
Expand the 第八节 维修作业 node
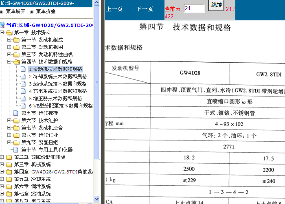9,135
